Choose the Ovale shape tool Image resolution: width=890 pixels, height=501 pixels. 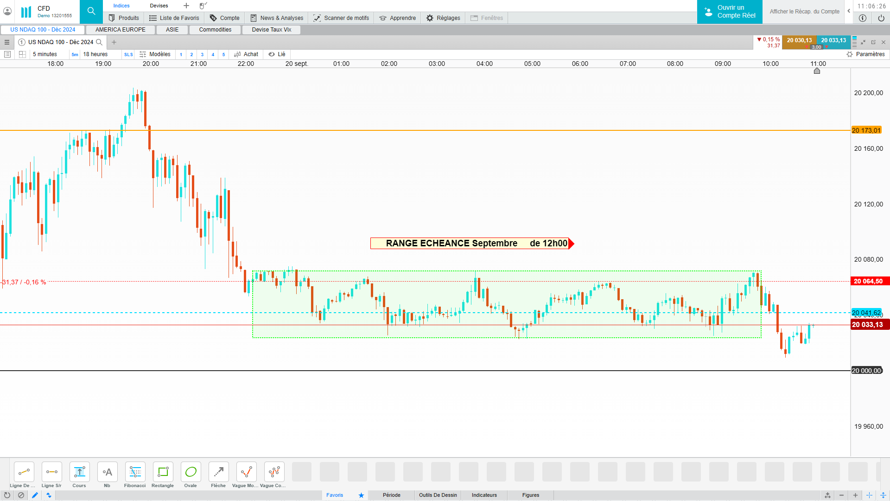coord(191,472)
